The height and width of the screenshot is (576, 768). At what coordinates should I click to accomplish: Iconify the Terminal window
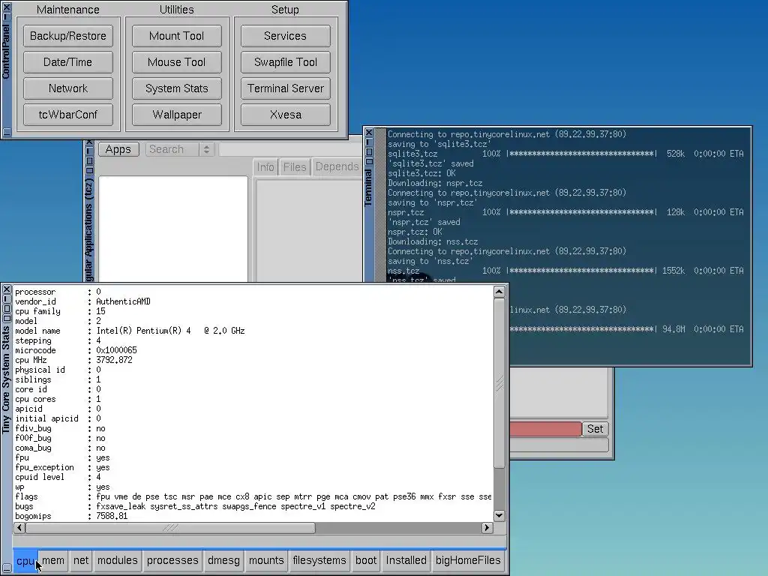[369, 142]
